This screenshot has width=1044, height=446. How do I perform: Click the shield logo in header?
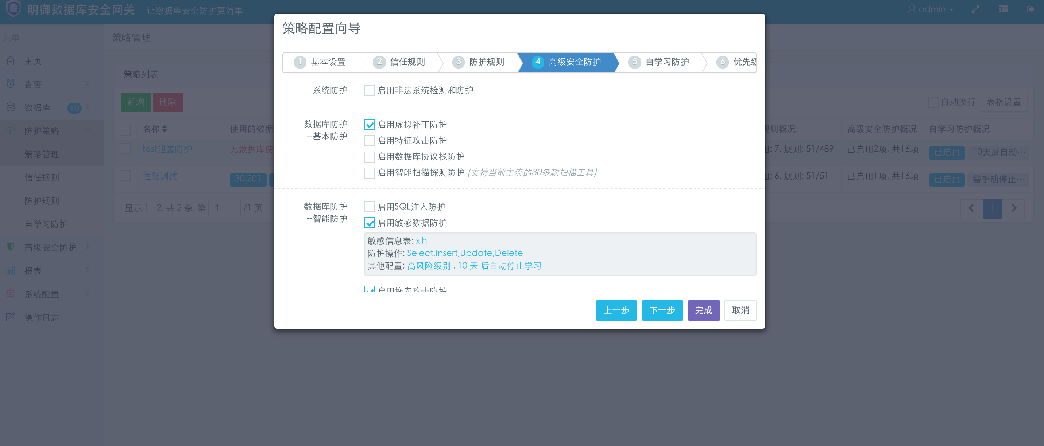(x=13, y=8)
